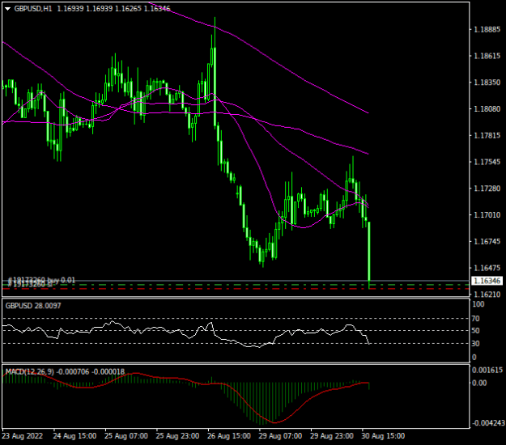Click the RSI label GBPUSD 28.0097

[x=33, y=306]
